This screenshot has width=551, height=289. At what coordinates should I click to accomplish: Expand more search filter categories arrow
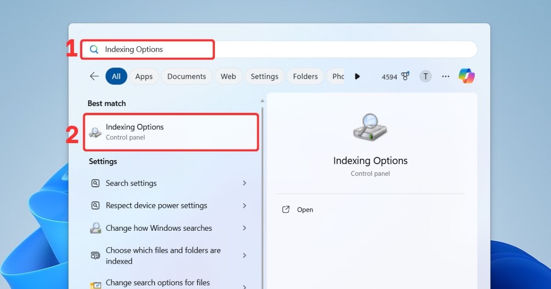(x=358, y=77)
